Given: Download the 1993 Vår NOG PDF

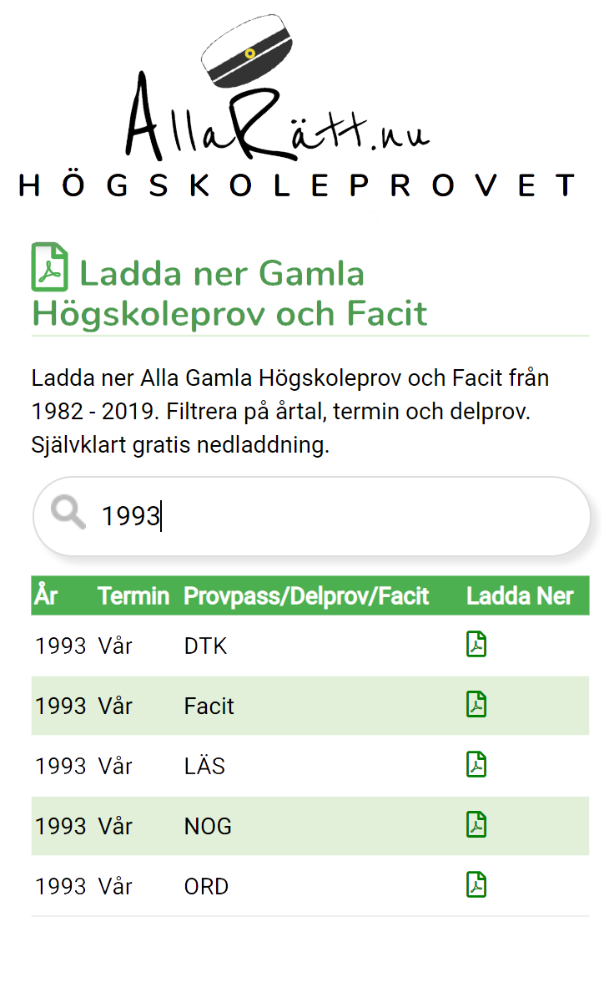Looking at the screenshot, I should 476,825.
